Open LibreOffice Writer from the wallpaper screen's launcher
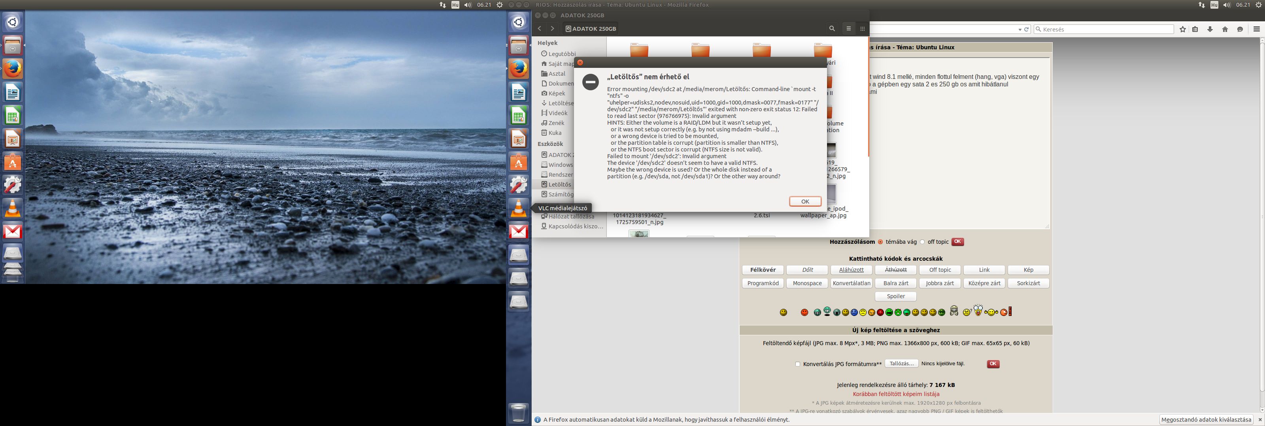This screenshot has width=1265, height=426. (x=13, y=92)
